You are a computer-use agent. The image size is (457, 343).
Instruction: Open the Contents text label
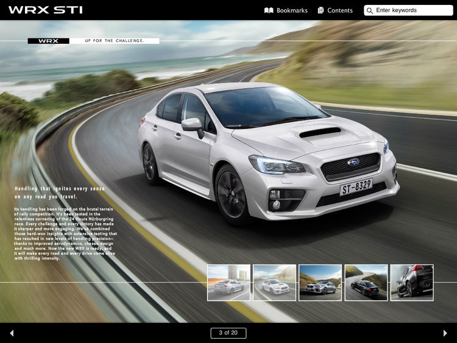tap(340, 10)
